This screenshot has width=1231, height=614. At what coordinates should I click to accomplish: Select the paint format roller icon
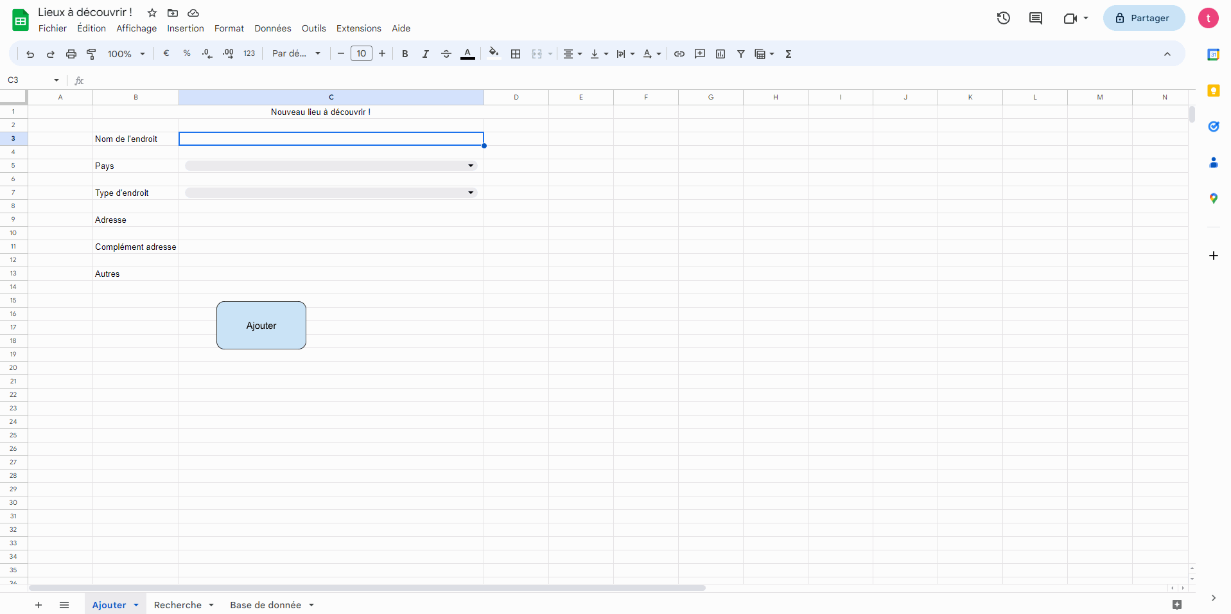click(x=92, y=54)
